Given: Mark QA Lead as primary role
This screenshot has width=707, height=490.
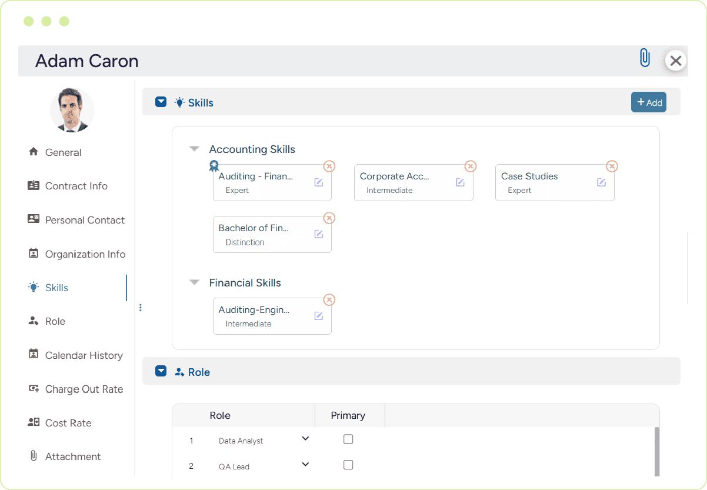Looking at the screenshot, I should coord(348,465).
